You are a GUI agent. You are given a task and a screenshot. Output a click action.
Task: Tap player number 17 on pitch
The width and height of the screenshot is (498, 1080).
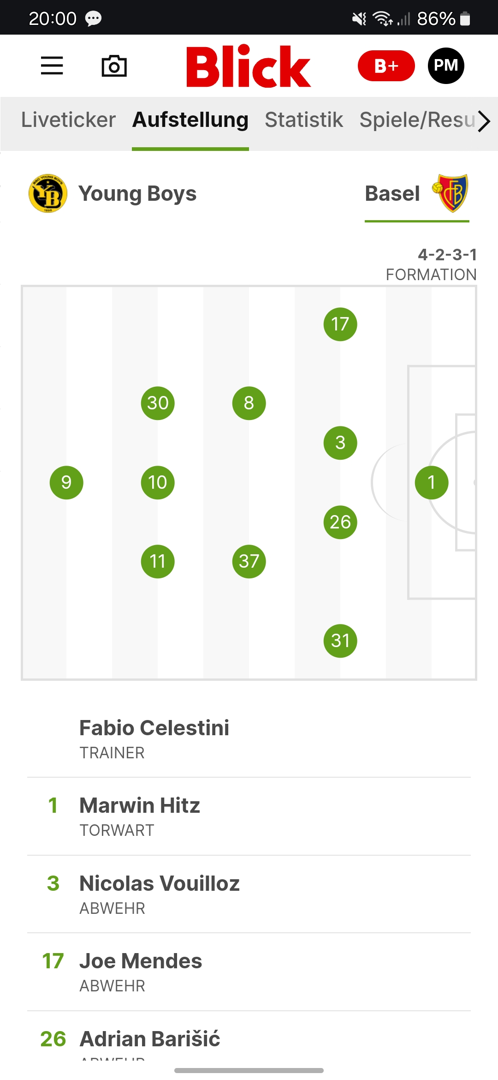click(340, 324)
